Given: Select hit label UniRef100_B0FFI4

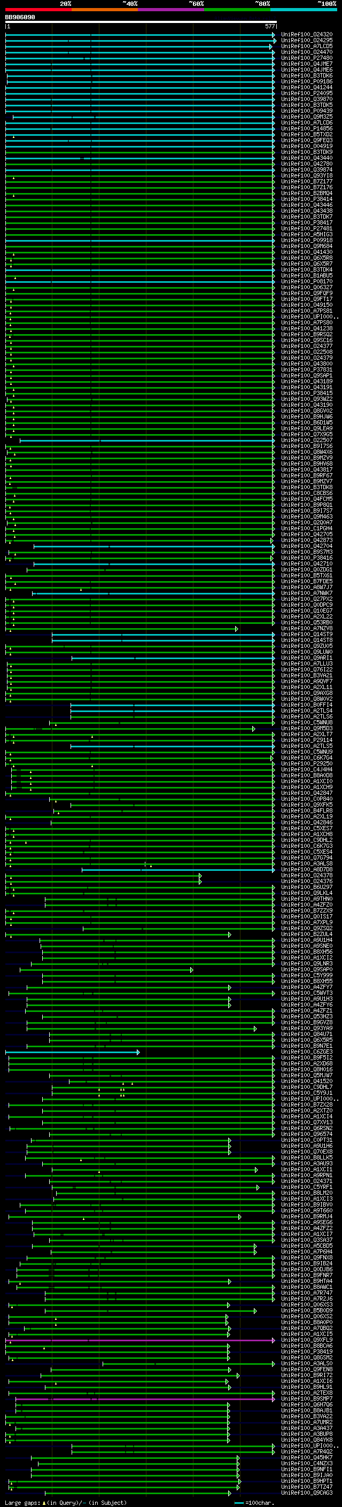Looking at the screenshot, I should pos(307,705).
